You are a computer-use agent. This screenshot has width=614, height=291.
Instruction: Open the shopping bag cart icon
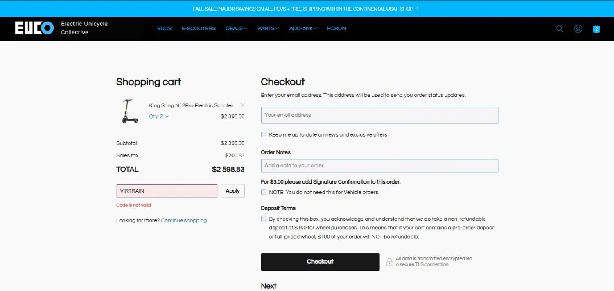(x=596, y=29)
